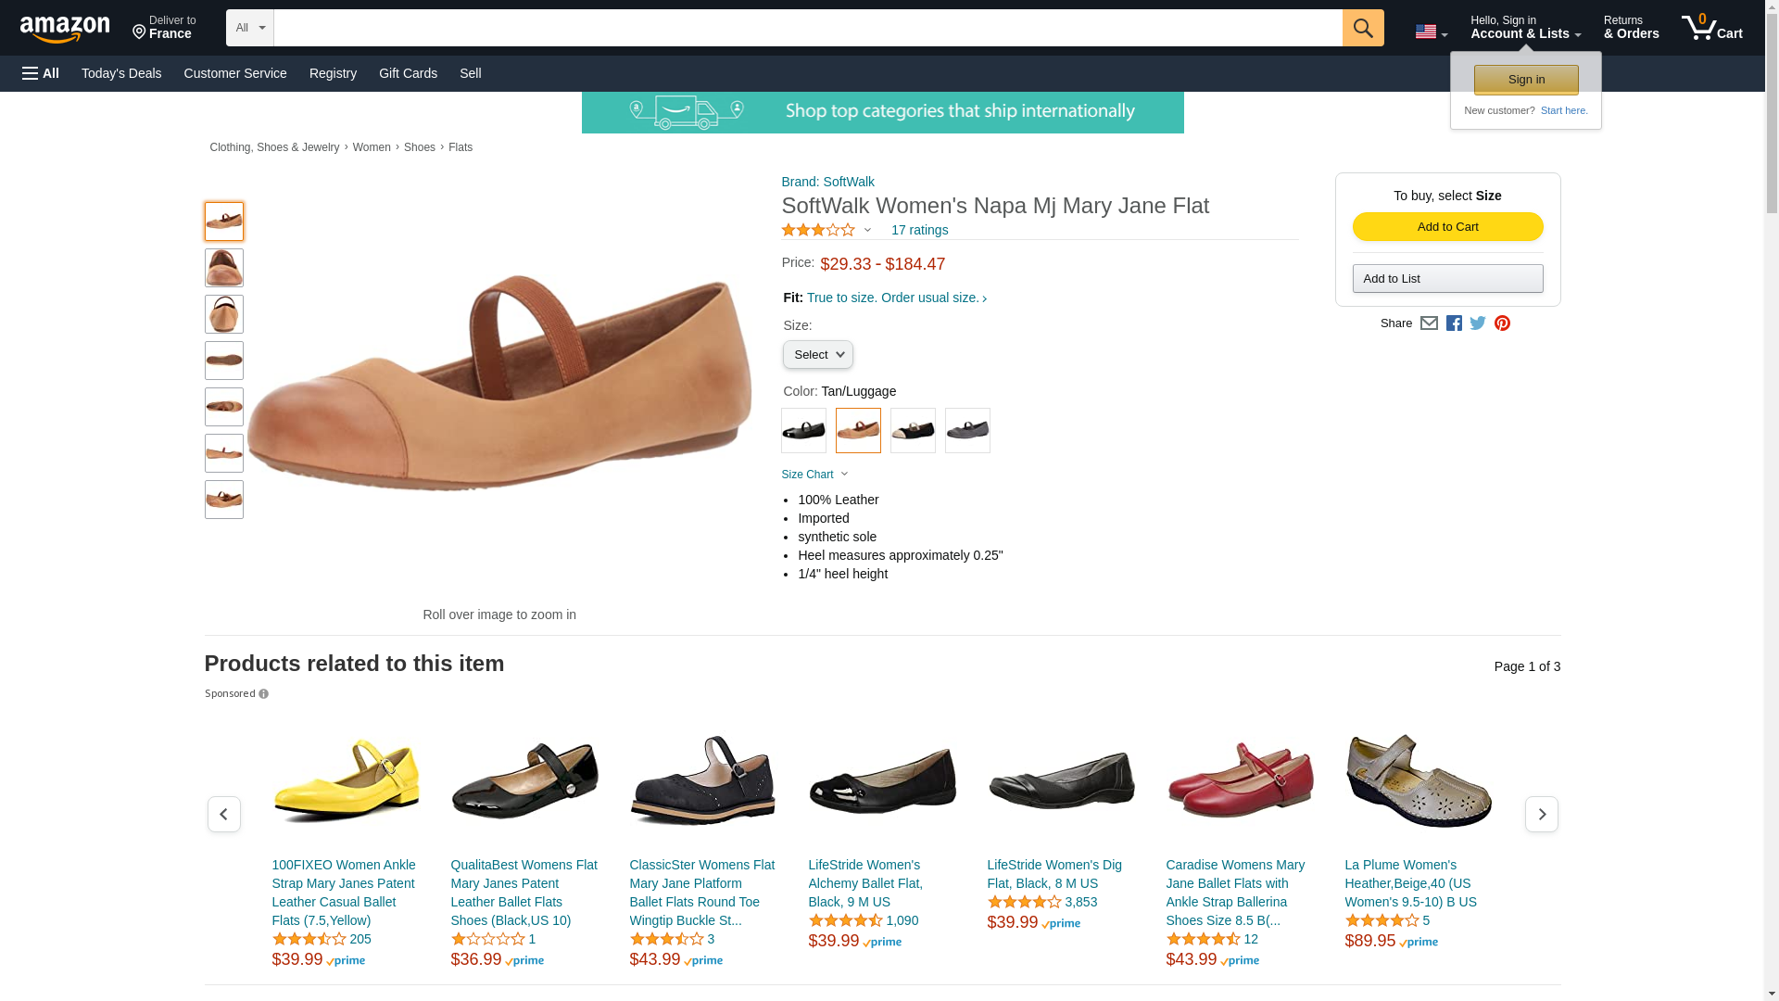The image size is (1779, 1001).
Task: Share product on Twitter icon
Action: (x=1478, y=323)
